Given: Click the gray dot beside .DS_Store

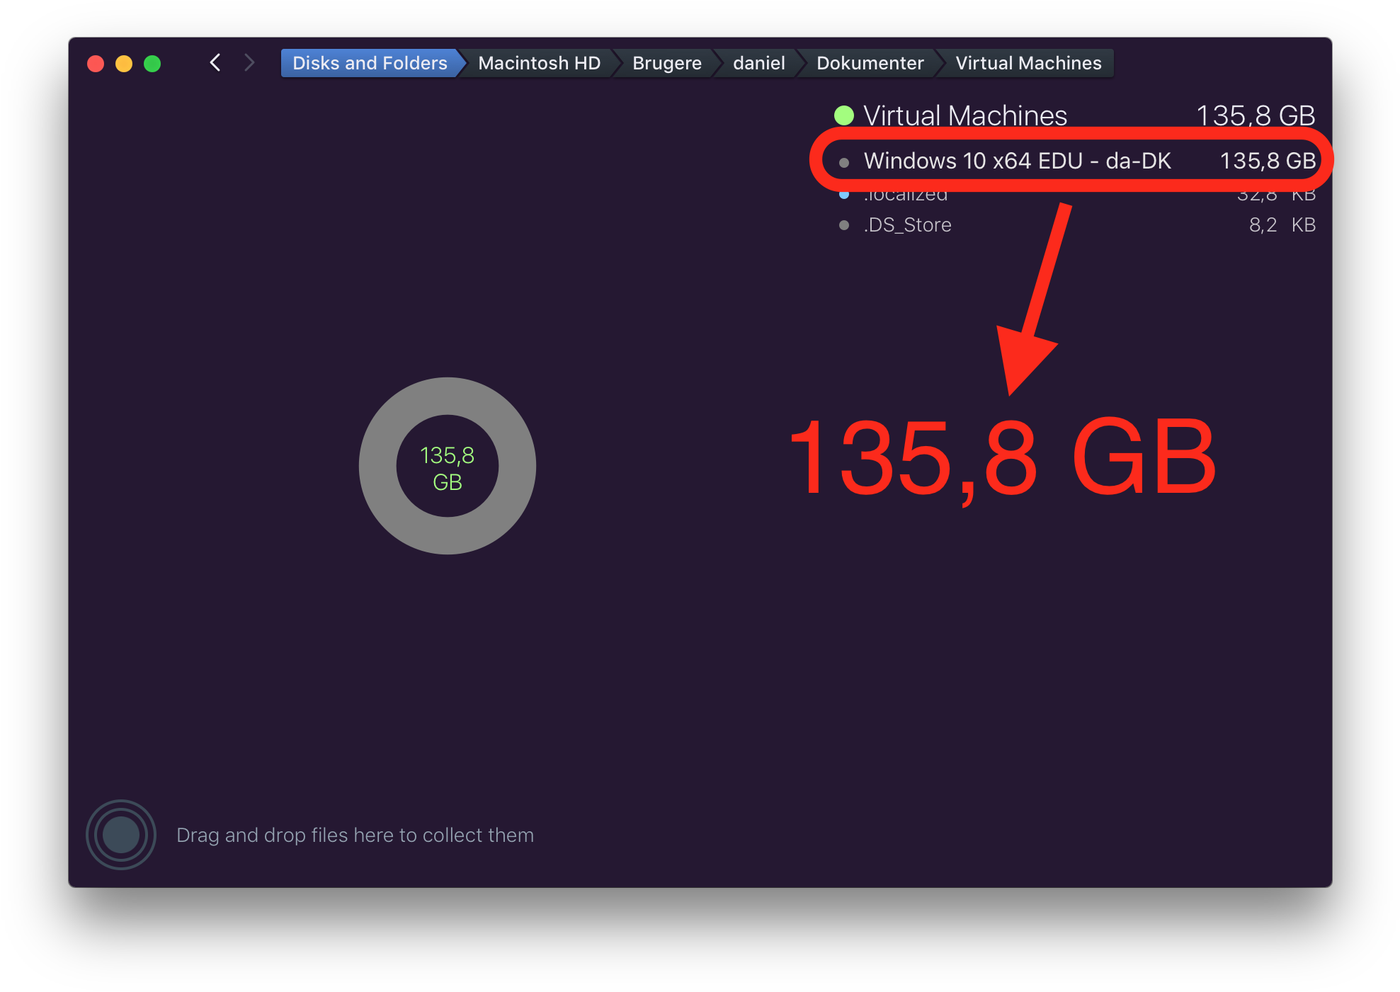Looking at the screenshot, I should click(x=844, y=224).
